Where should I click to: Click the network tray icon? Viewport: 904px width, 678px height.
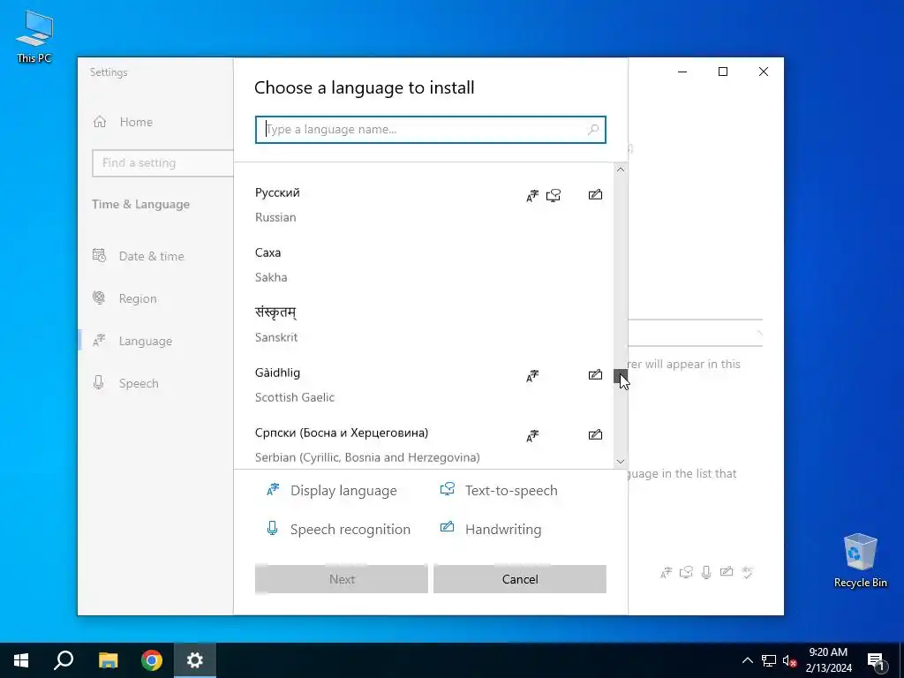click(x=769, y=660)
